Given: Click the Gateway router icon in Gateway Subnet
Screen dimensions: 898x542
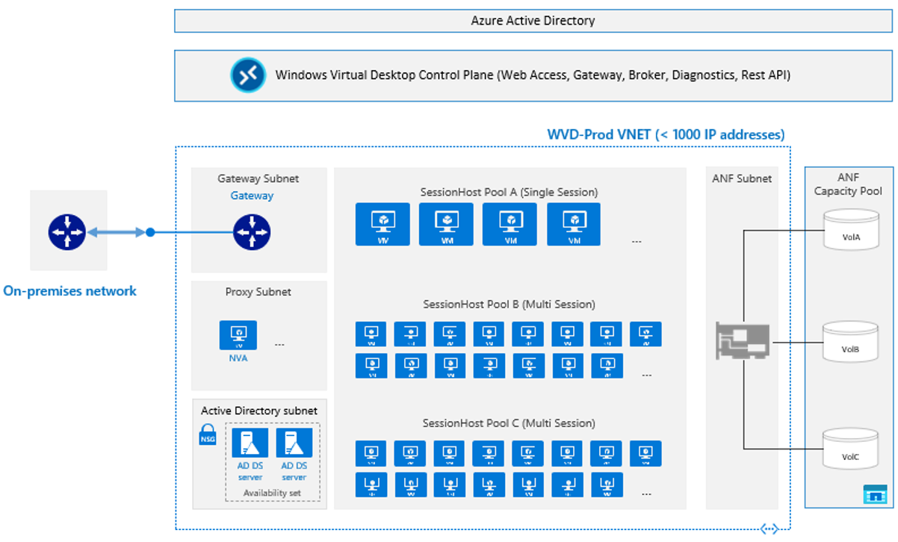Looking at the screenshot, I should pos(251,232).
